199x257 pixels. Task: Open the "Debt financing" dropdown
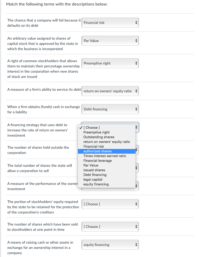tap(110, 109)
